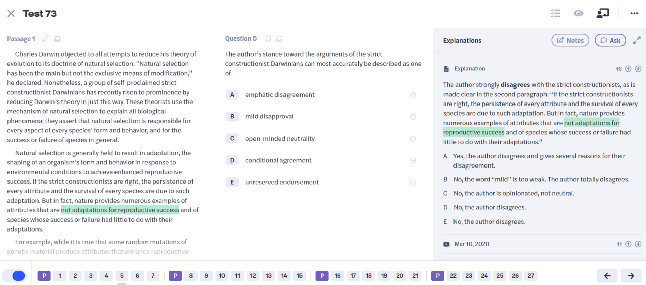Viewport: 646px width, 285px height.
Task: Open the Question 5 note icon
Action: tap(279, 39)
